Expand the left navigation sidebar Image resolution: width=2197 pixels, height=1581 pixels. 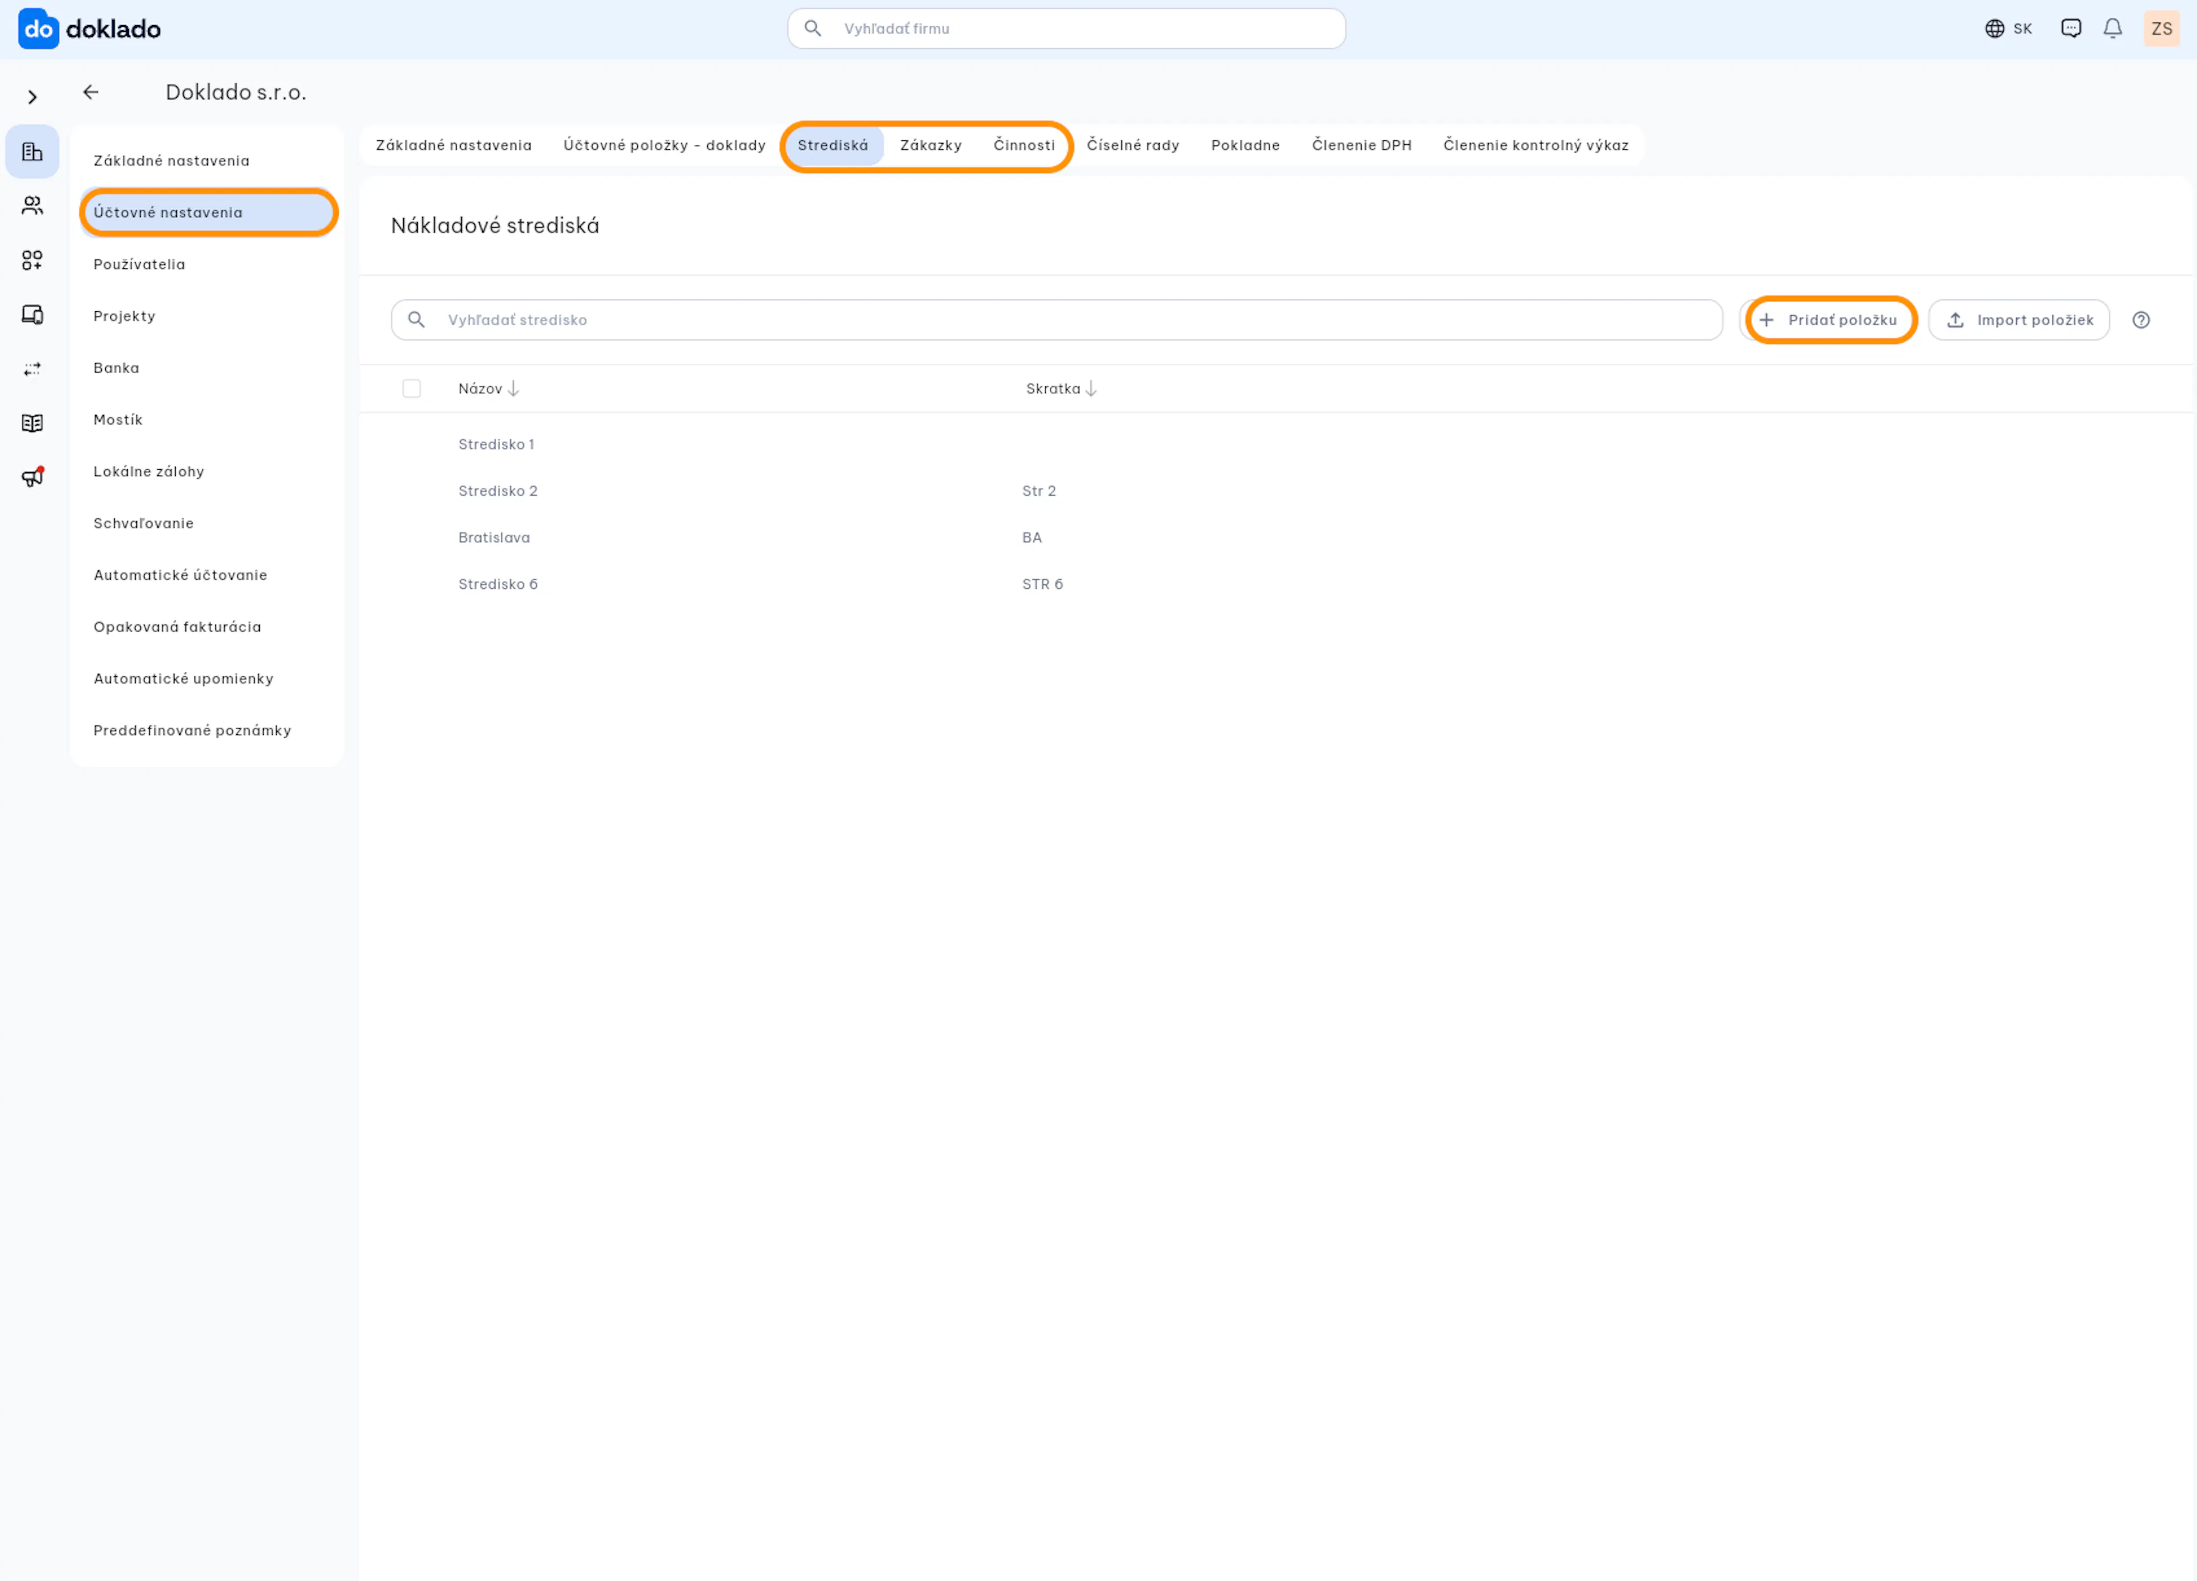click(x=33, y=97)
